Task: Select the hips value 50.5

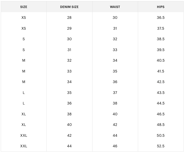Action: tap(161, 135)
